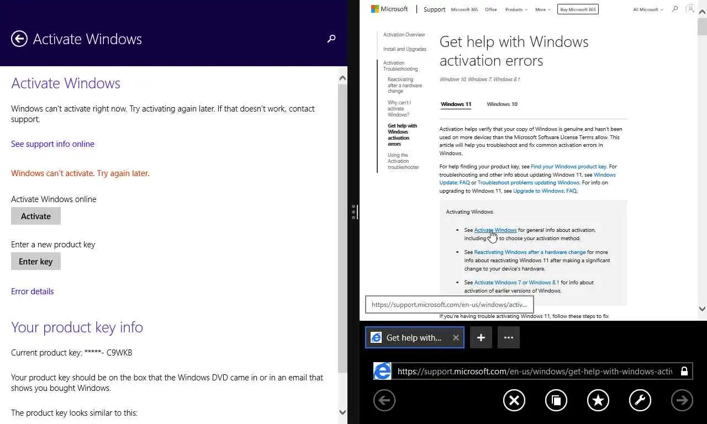Screen dimensions: 707x424
Task: Open the Error details link
Action: 33,291
